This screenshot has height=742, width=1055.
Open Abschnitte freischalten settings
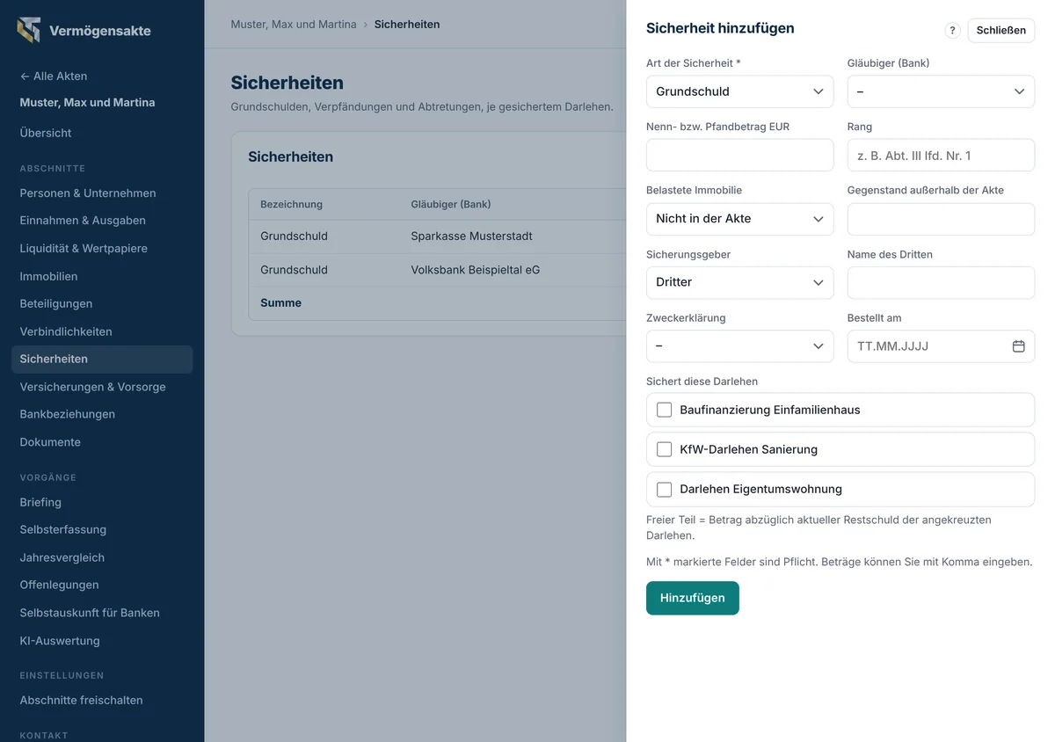click(x=81, y=701)
